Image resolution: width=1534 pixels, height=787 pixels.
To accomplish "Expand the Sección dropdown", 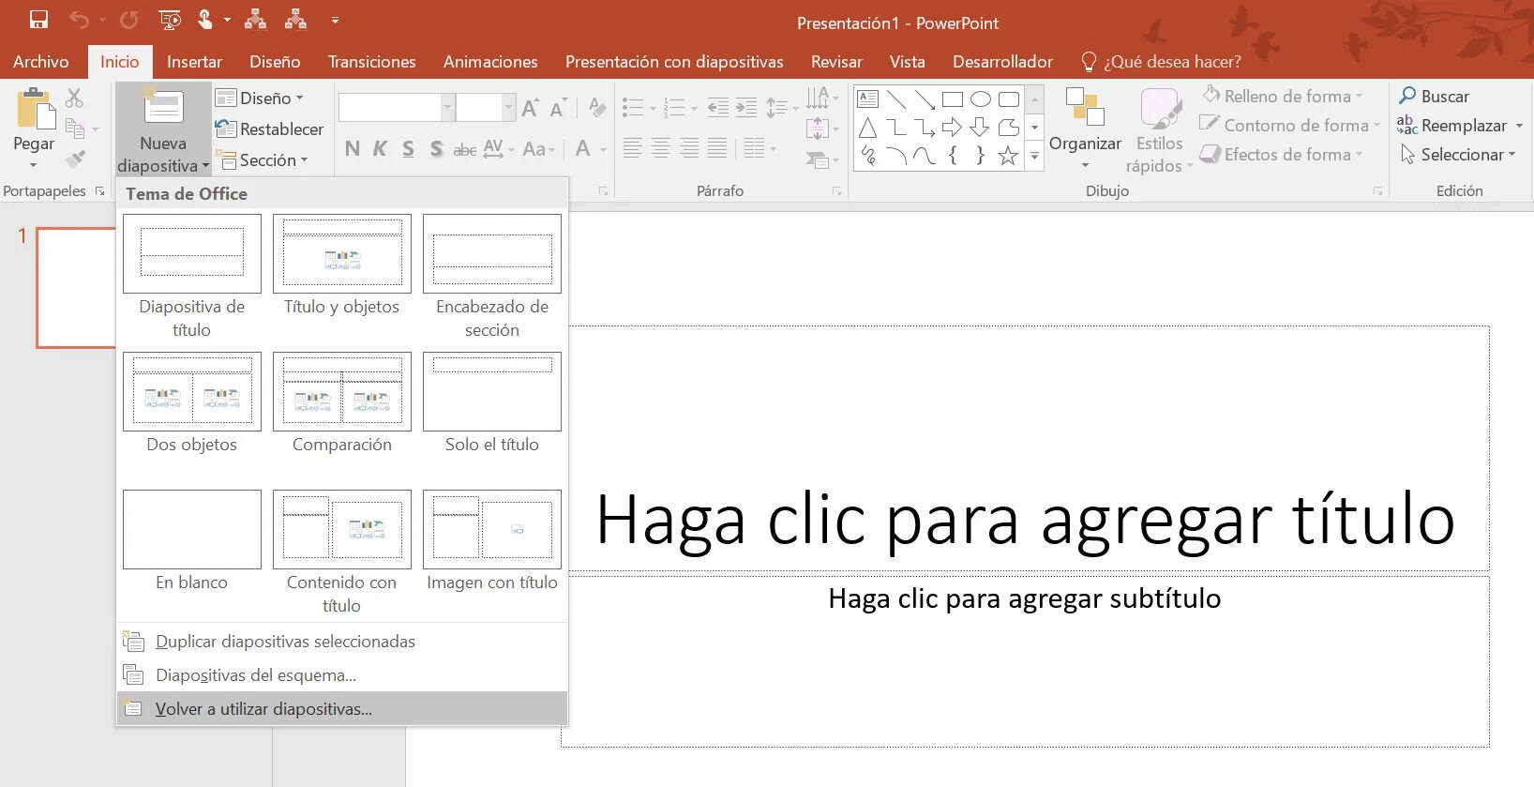I will click(262, 160).
